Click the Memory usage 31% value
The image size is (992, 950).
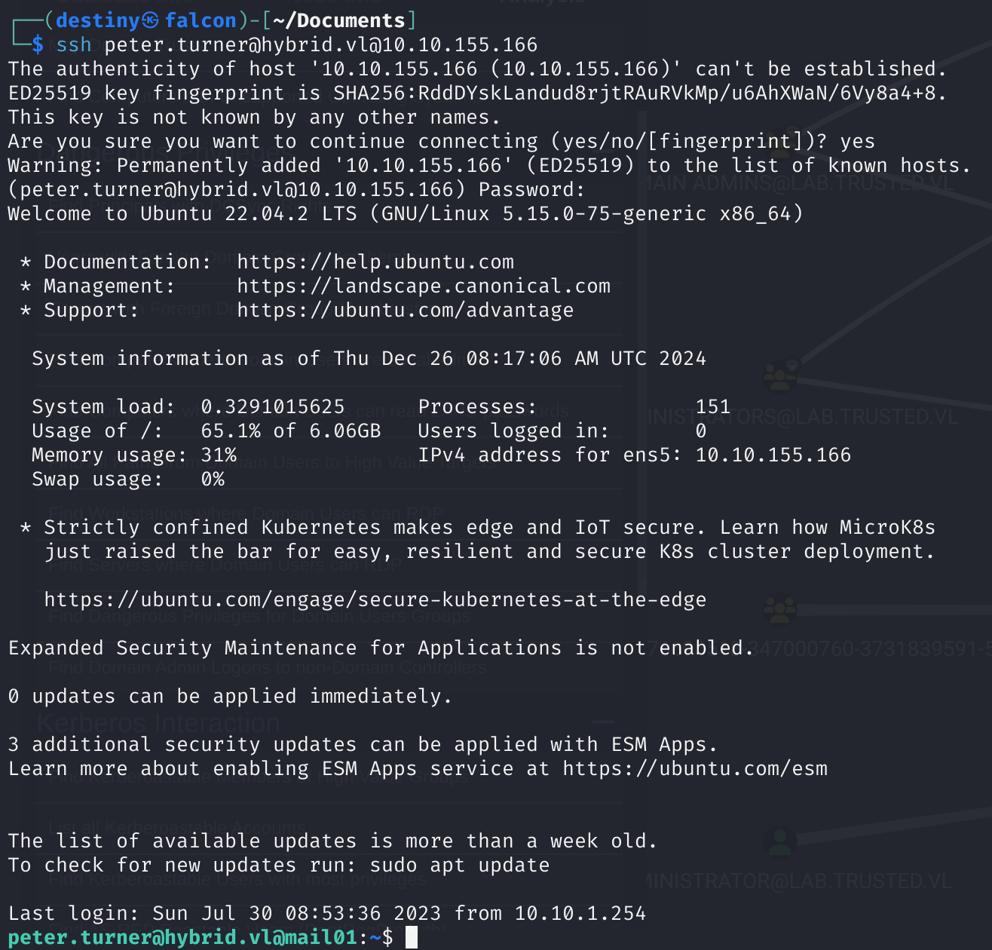point(218,455)
